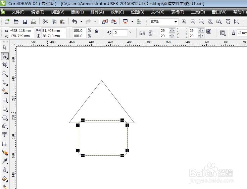Select the Zoom tool in toolbox
Viewport: 247px width, 189px height.
click(x=5, y=74)
